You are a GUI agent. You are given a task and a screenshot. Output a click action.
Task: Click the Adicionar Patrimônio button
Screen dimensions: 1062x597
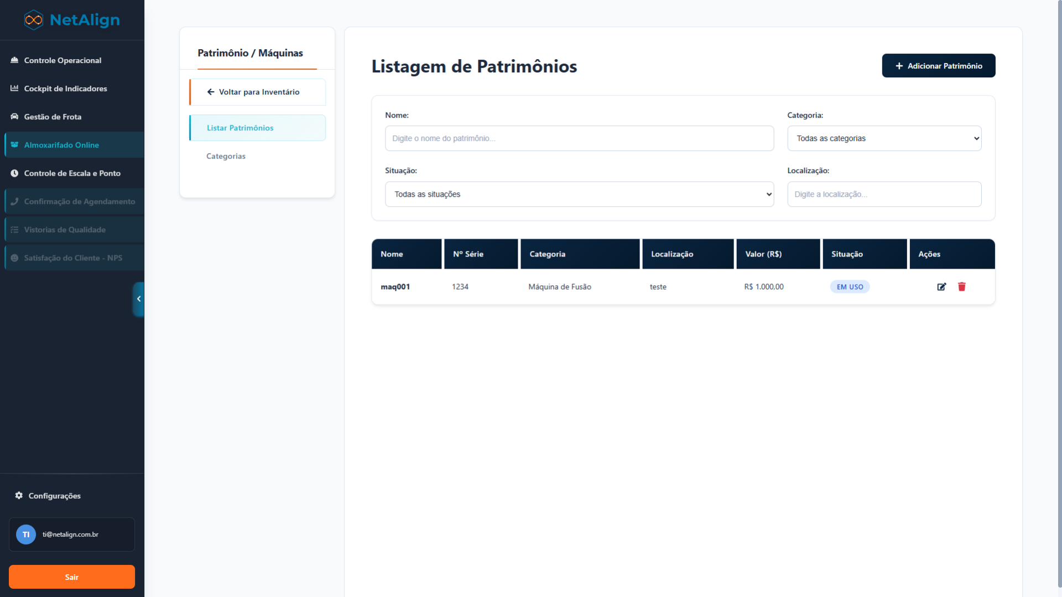click(938, 66)
